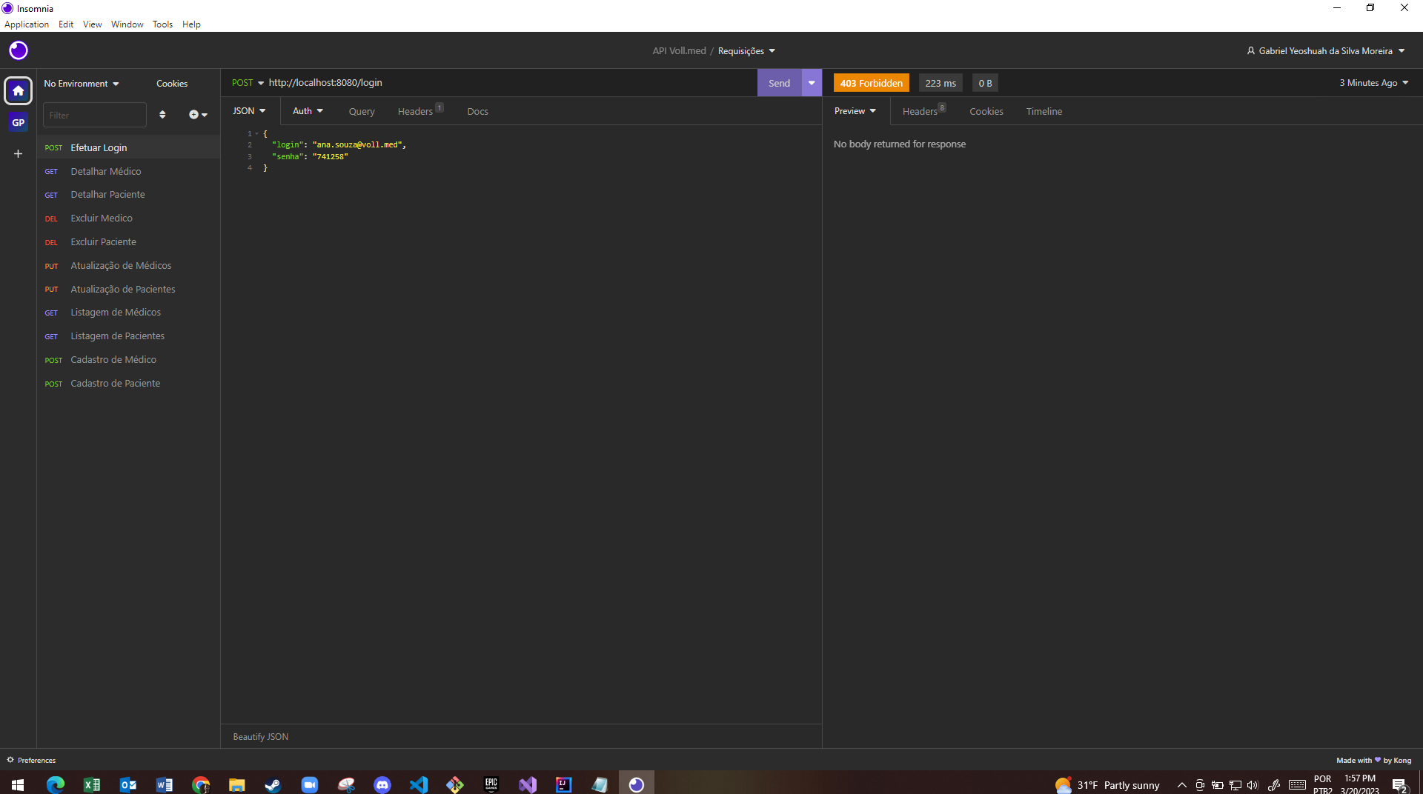The height and width of the screenshot is (794, 1423).
Task: Open Zoom from taskbar
Action: click(x=310, y=784)
